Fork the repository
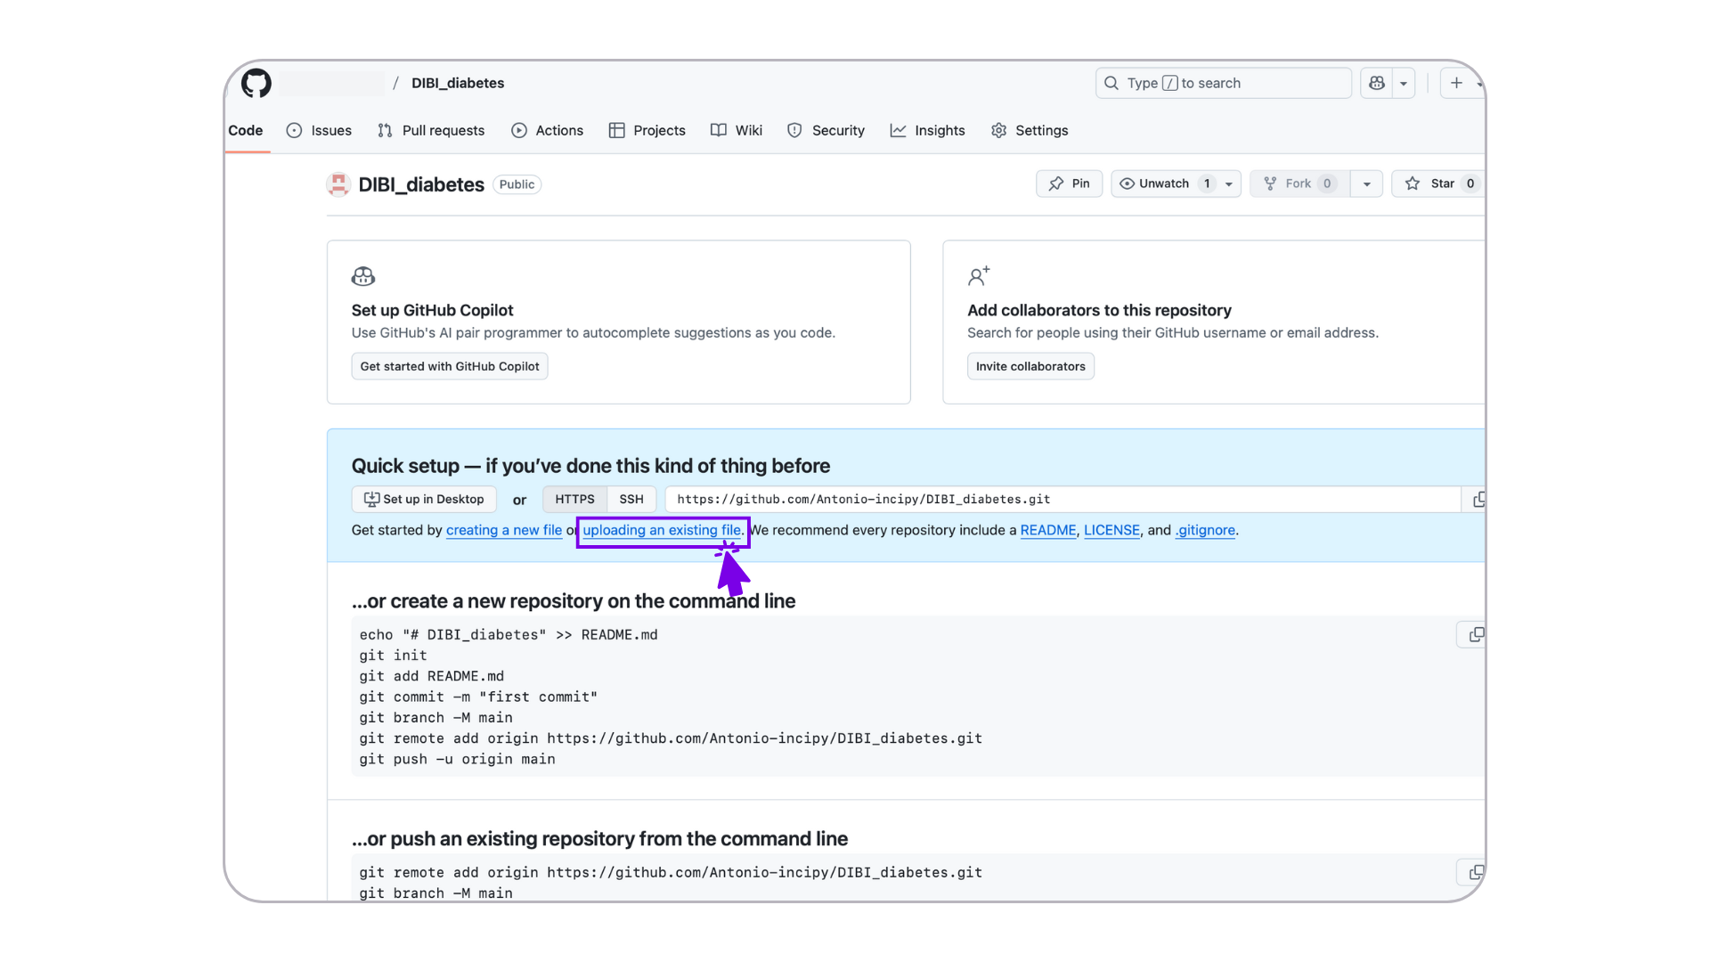This screenshot has height=962, width=1710. pos(1299,183)
